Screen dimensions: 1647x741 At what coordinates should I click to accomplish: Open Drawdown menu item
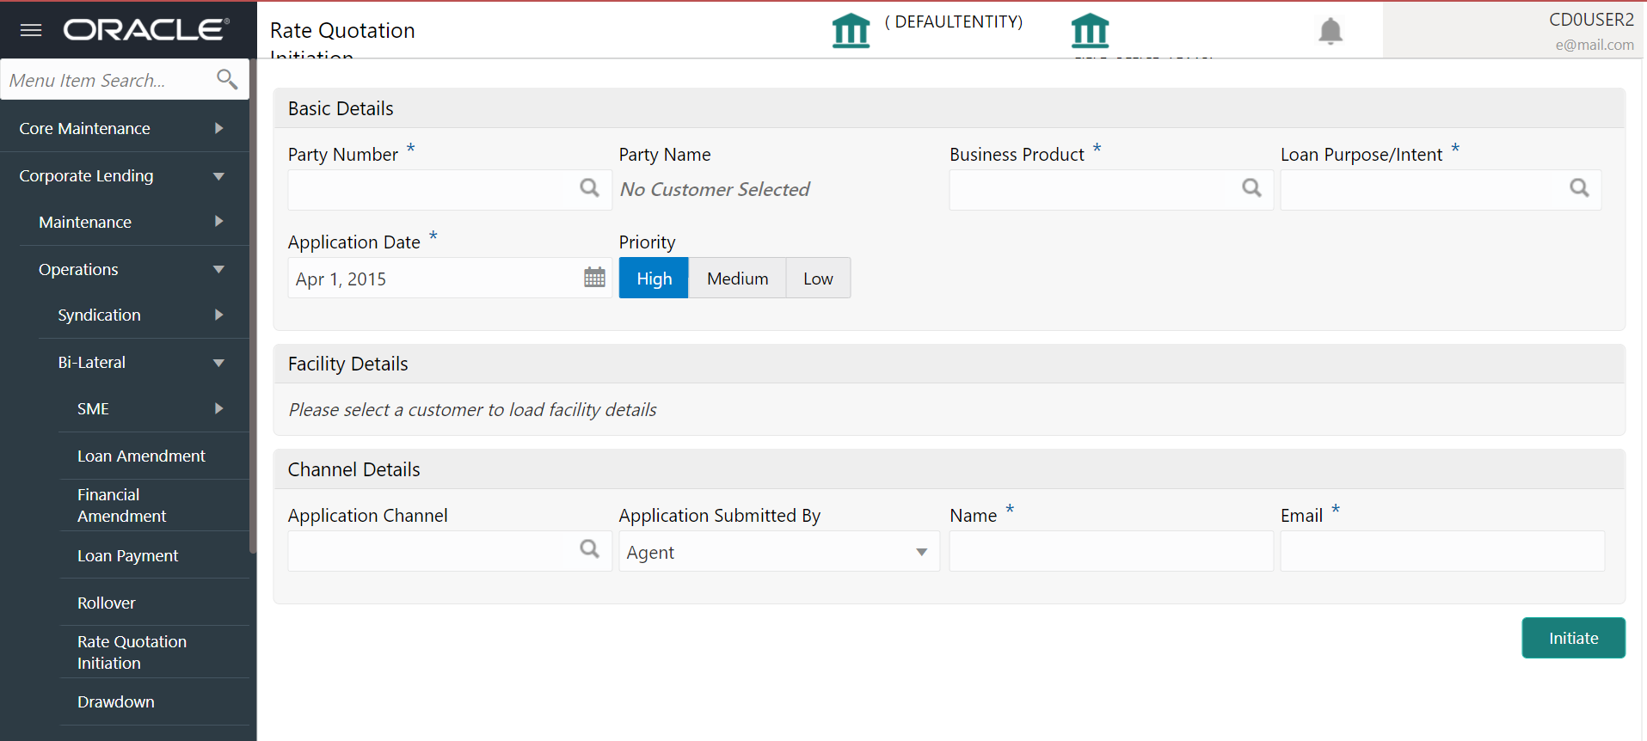[x=154, y=701]
